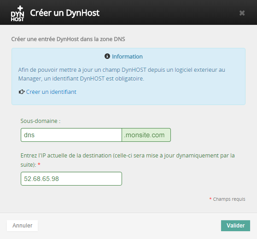
Task: Click the Créer une entrée DynHost subtitle
Action: 68,39
